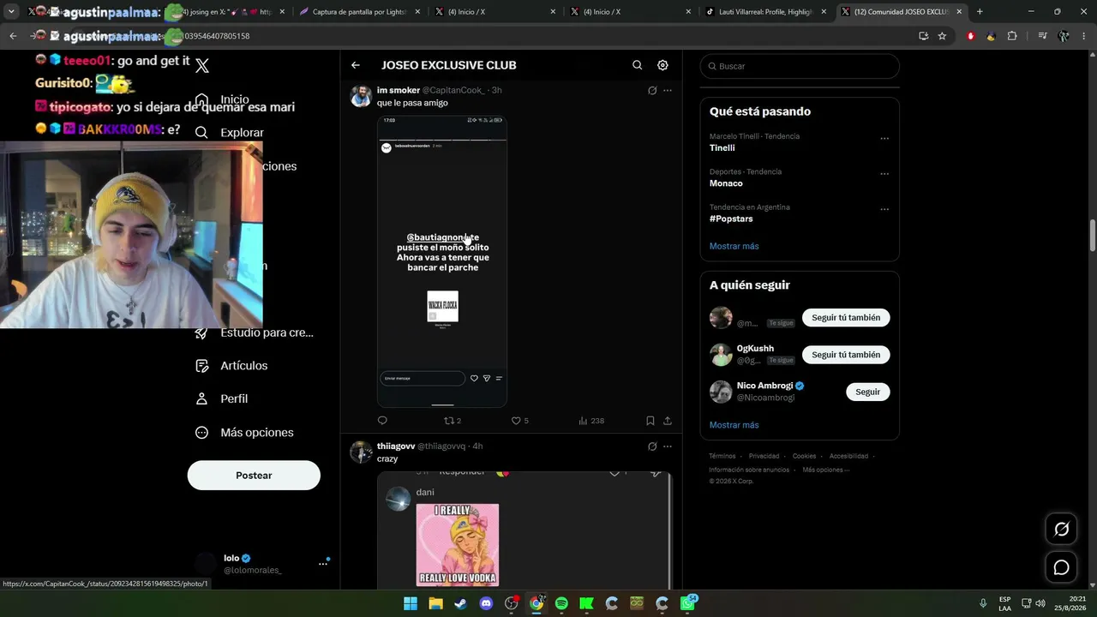Reply to im smoker's post
This screenshot has height=617, width=1097.
[x=382, y=421]
